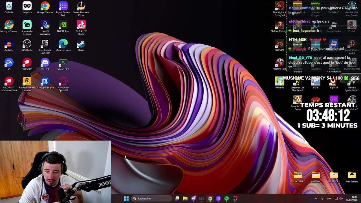This screenshot has width=361, height=203.
Task: Select the PEAK game icon
Action: coord(316,83)
